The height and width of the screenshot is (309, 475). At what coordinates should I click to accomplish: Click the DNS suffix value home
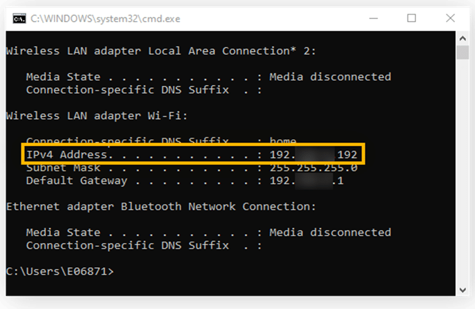click(x=282, y=142)
